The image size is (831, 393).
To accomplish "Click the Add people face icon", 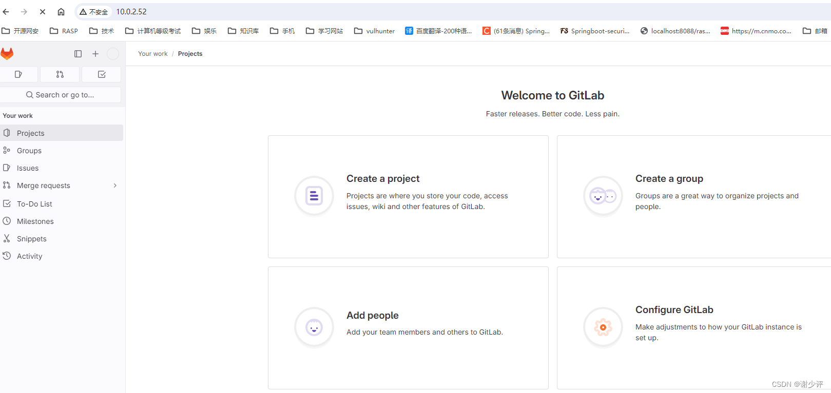I will coord(314,327).
